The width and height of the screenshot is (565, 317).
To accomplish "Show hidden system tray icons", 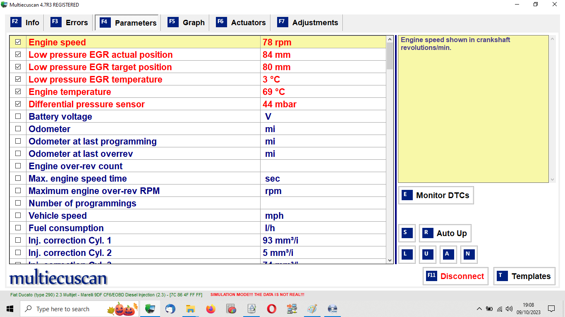I will coord(479,309).
